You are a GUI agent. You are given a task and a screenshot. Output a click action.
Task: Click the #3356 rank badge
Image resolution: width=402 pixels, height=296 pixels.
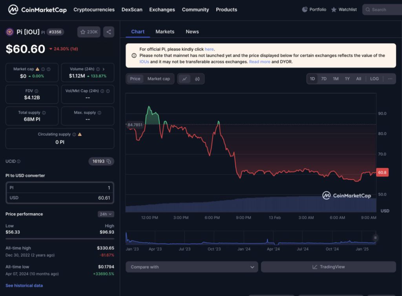tap(55, 32)
